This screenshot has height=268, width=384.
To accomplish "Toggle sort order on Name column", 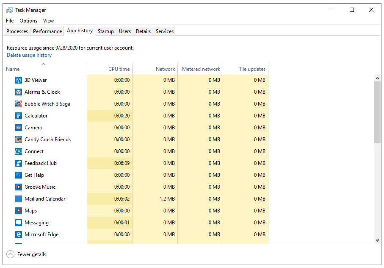I will tap(45, 68).
